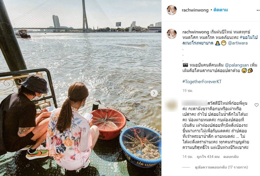Open the @artiwara mention

pyautogui.click(x=238, y=43)
